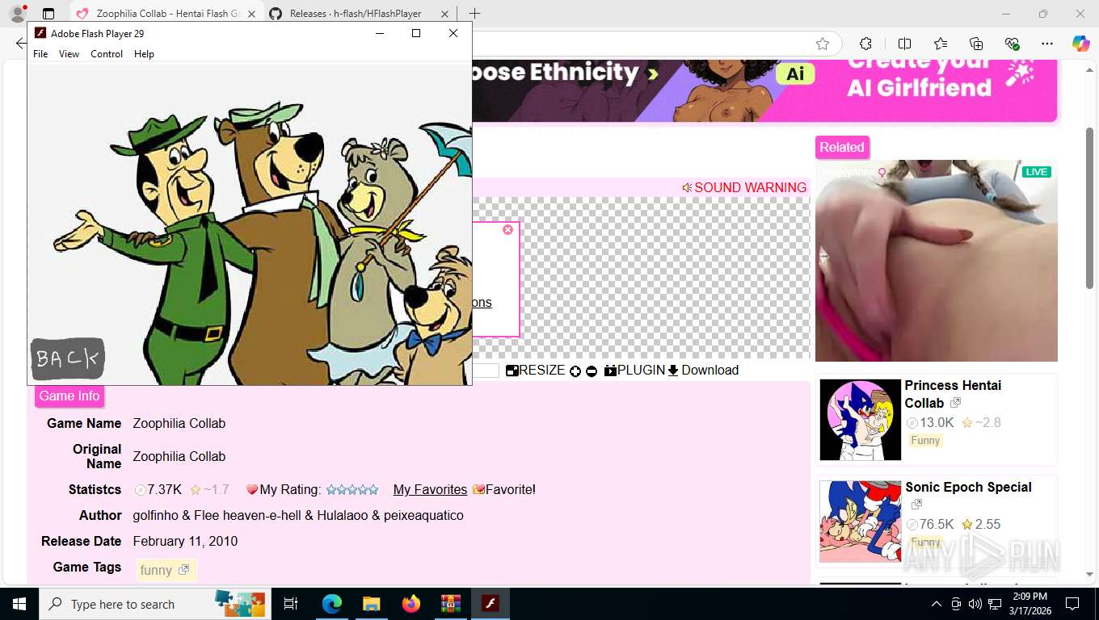Screen dimensions: 1099x620
Task: Open Microsoft Edge from the taskbar
Action: 332,604
